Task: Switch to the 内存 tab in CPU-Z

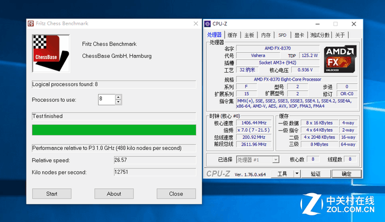Action: (x=266, y=35)
